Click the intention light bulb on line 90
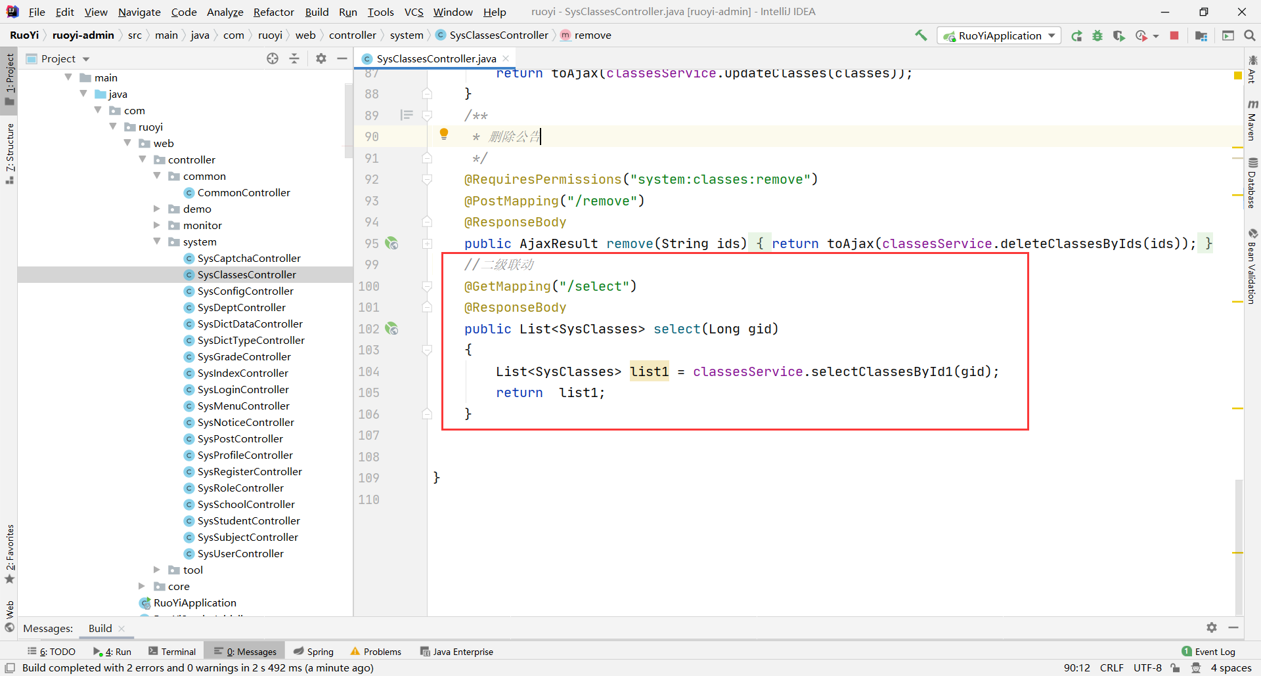The image size is (1261, 676). tap(444, 135)
